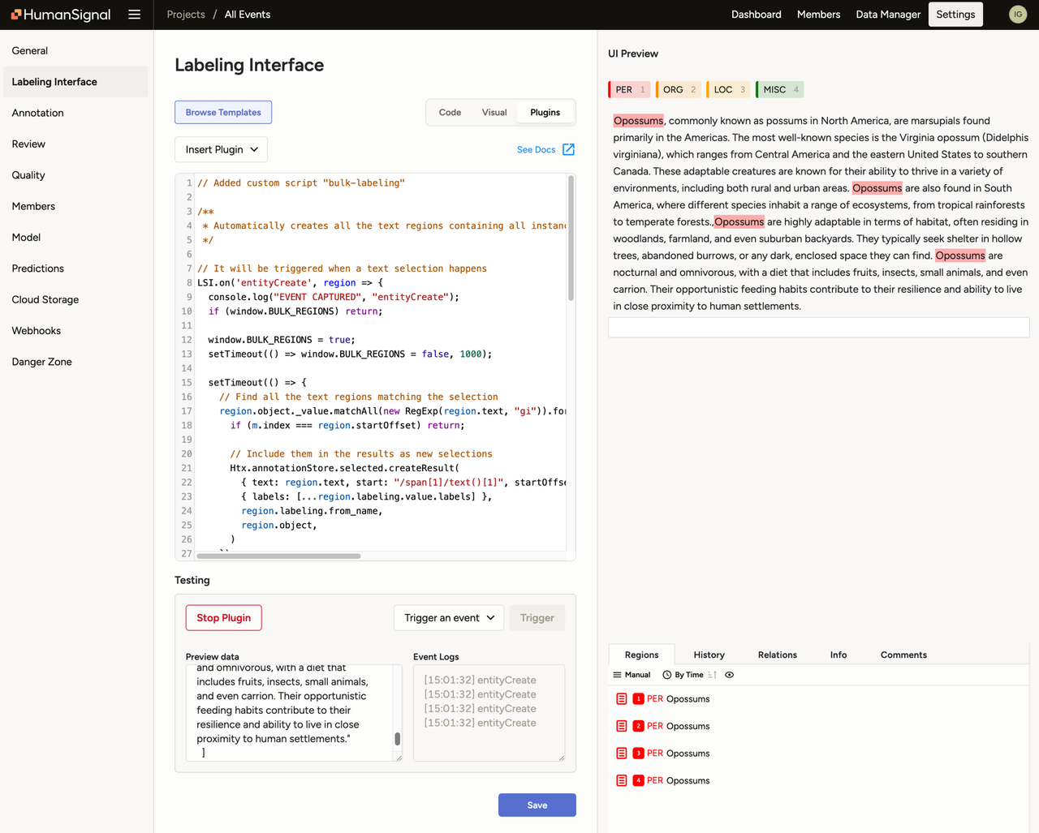Select the PER label swatch in UI Preview
Screen dimensions: 1039x833
629,89
